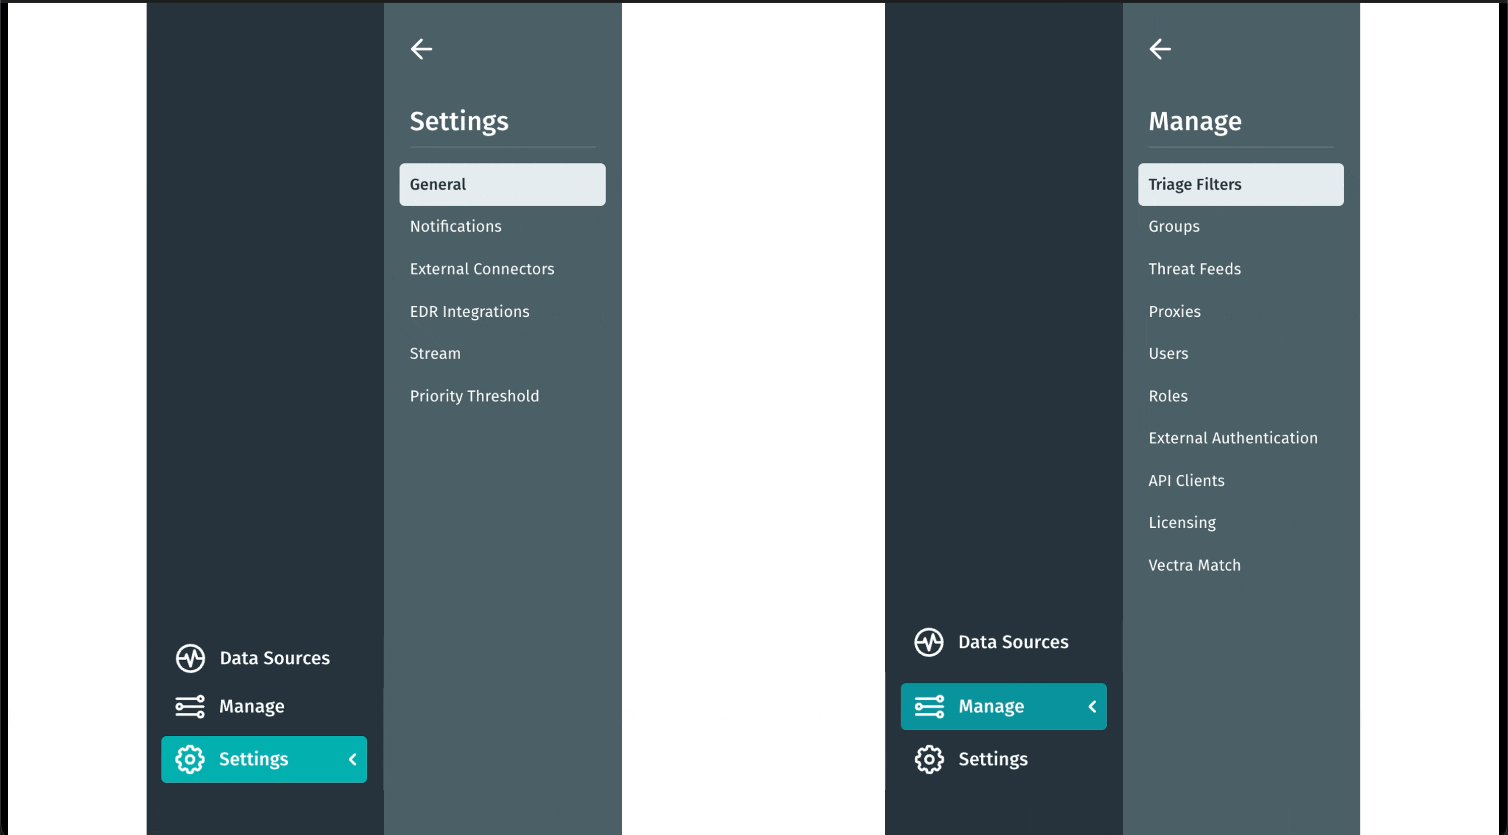The height and width of the screenshot is (835, 1508).
Task: Open the Priority Threshold settings
Action: click(475, 395)
